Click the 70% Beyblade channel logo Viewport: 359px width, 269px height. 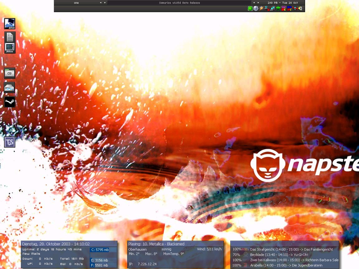click(x=246, y=255)
